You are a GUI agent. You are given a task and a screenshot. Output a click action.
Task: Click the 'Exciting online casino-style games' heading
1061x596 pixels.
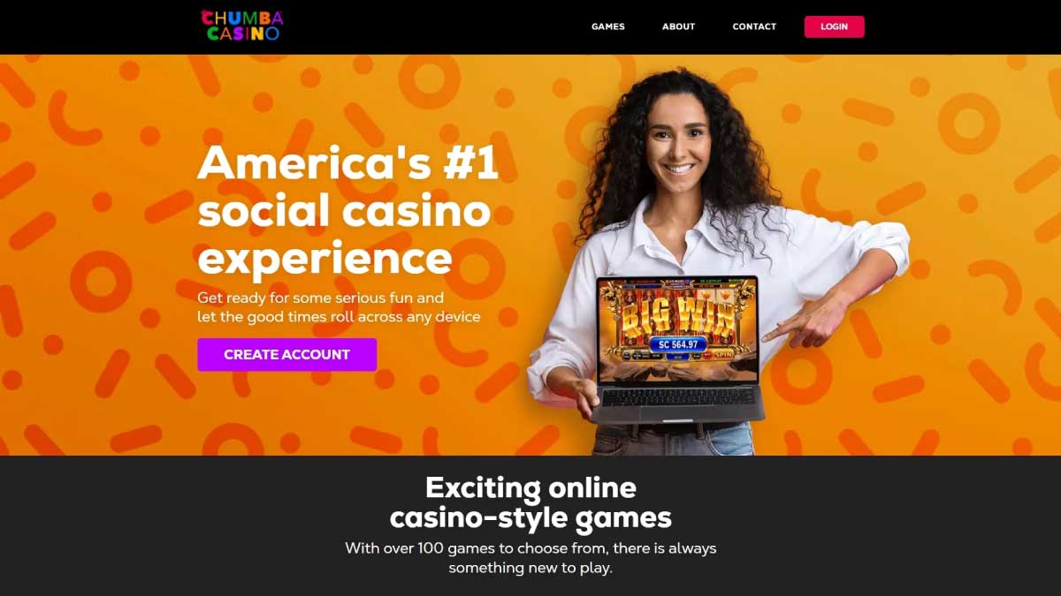pyautogui.click(x=530, y=502)
